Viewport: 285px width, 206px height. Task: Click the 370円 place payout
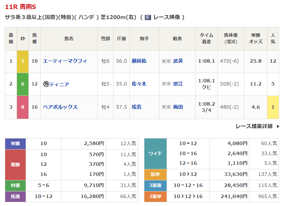97,164
